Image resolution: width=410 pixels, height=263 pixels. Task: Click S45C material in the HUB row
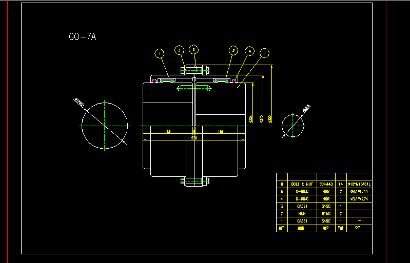326,213
